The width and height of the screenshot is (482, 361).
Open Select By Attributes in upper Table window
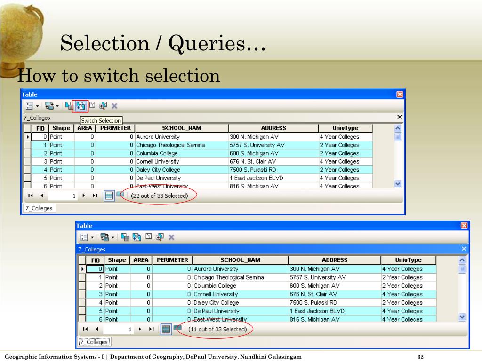pos(69,106)
